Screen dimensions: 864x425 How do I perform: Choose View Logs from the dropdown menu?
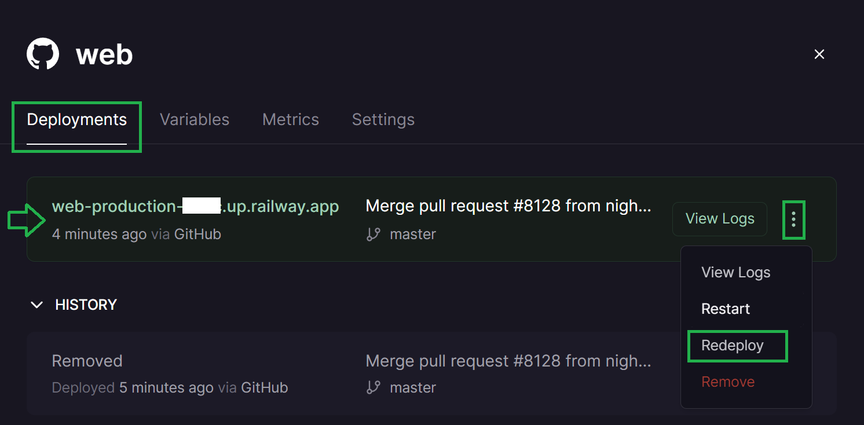pyautogui.click(x=735, y=273)
